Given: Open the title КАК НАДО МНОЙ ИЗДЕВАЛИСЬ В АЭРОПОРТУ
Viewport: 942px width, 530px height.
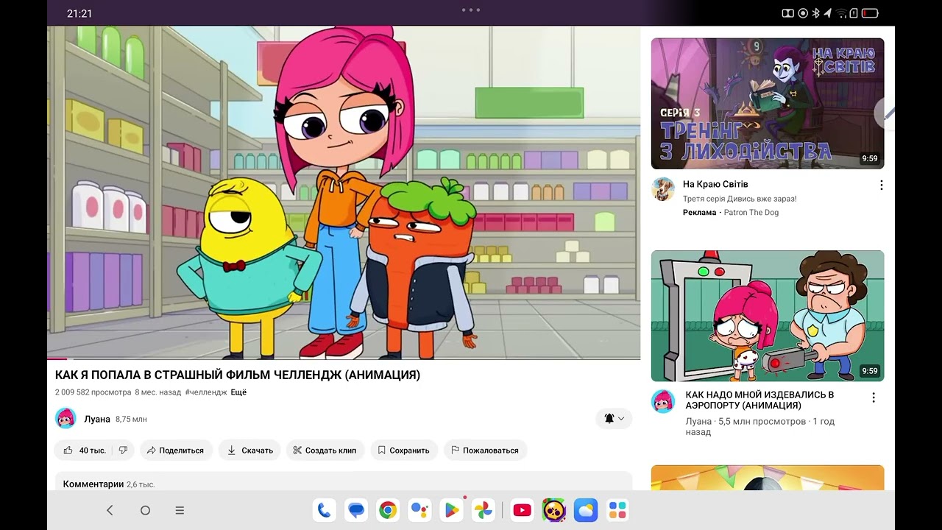Looking at the screenshot, I should [759, 400].
